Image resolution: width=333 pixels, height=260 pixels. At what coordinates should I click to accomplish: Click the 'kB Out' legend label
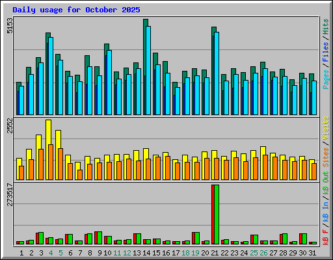click(326, 183)
